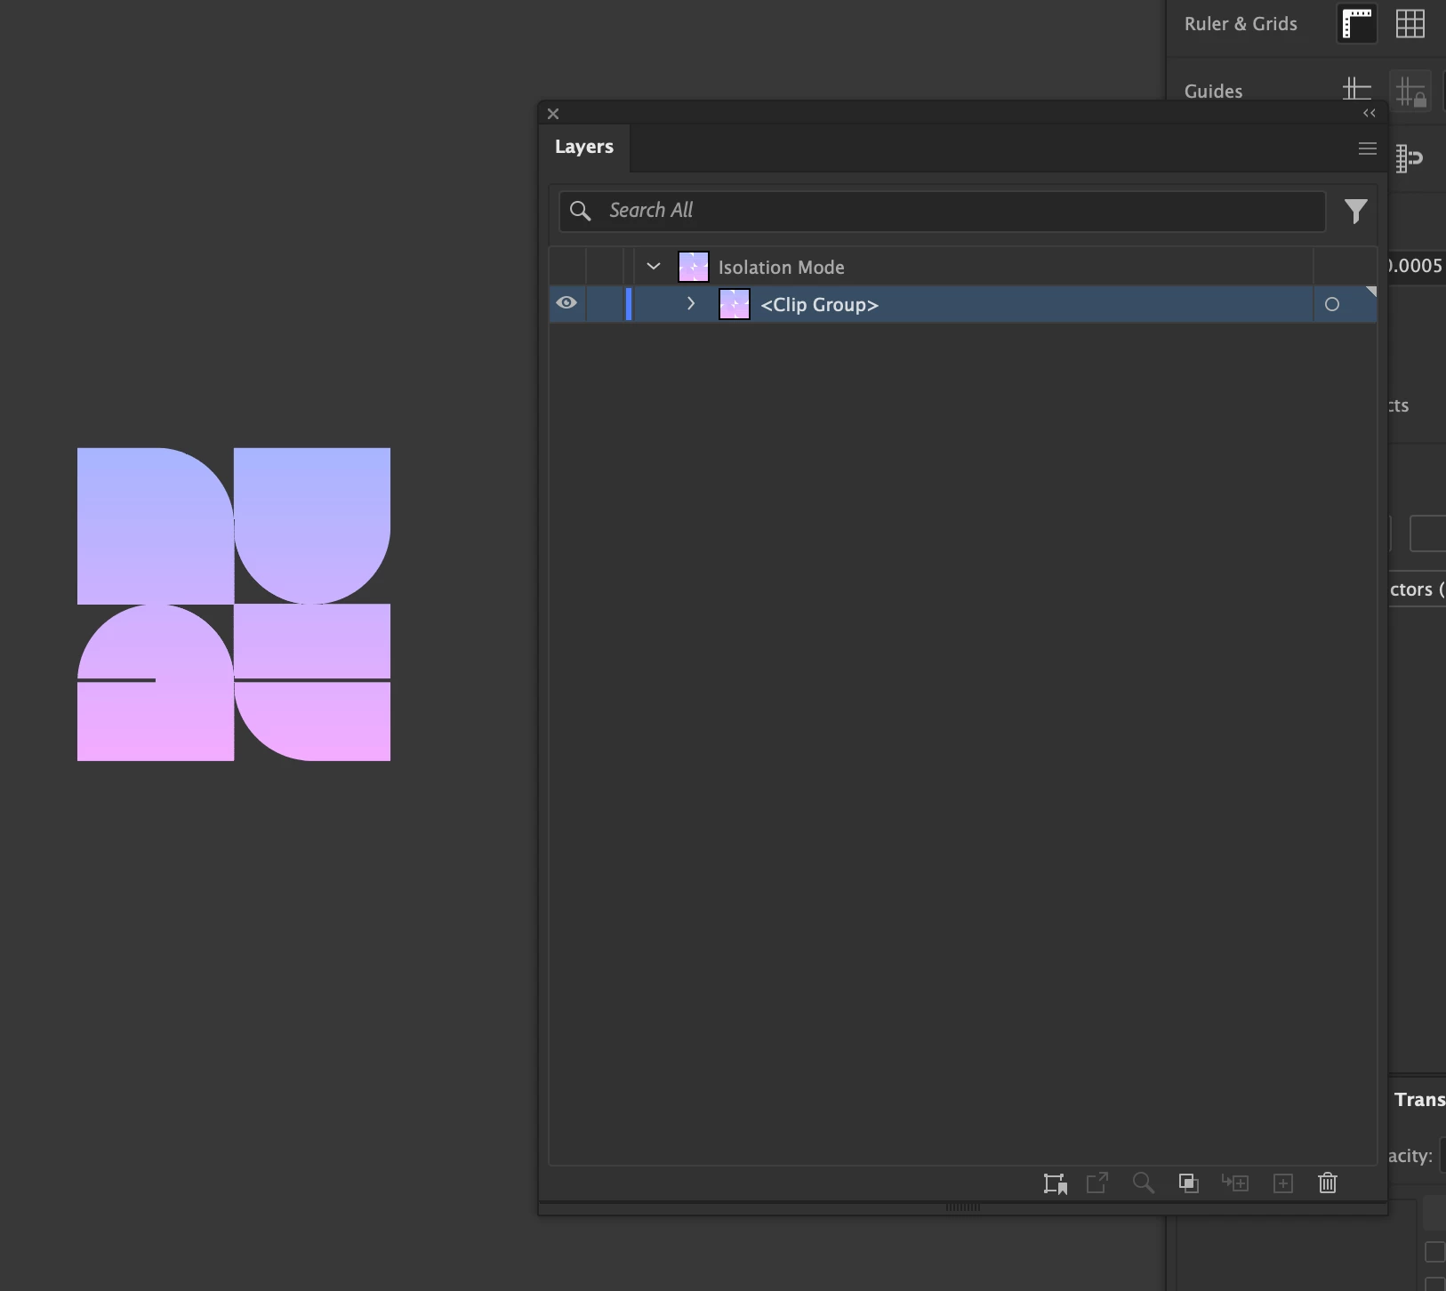
Task: Select the gradient artwork on the canvas
Action: pyautogui.click(x=234, y=605)
